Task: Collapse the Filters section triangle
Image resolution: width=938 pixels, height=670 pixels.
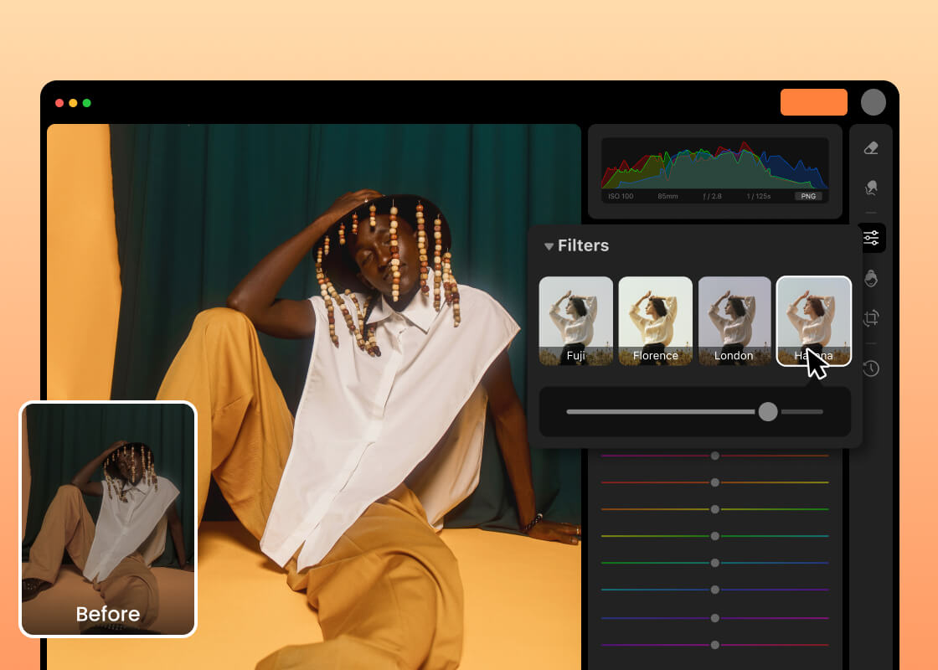Action: pos(549,246)
